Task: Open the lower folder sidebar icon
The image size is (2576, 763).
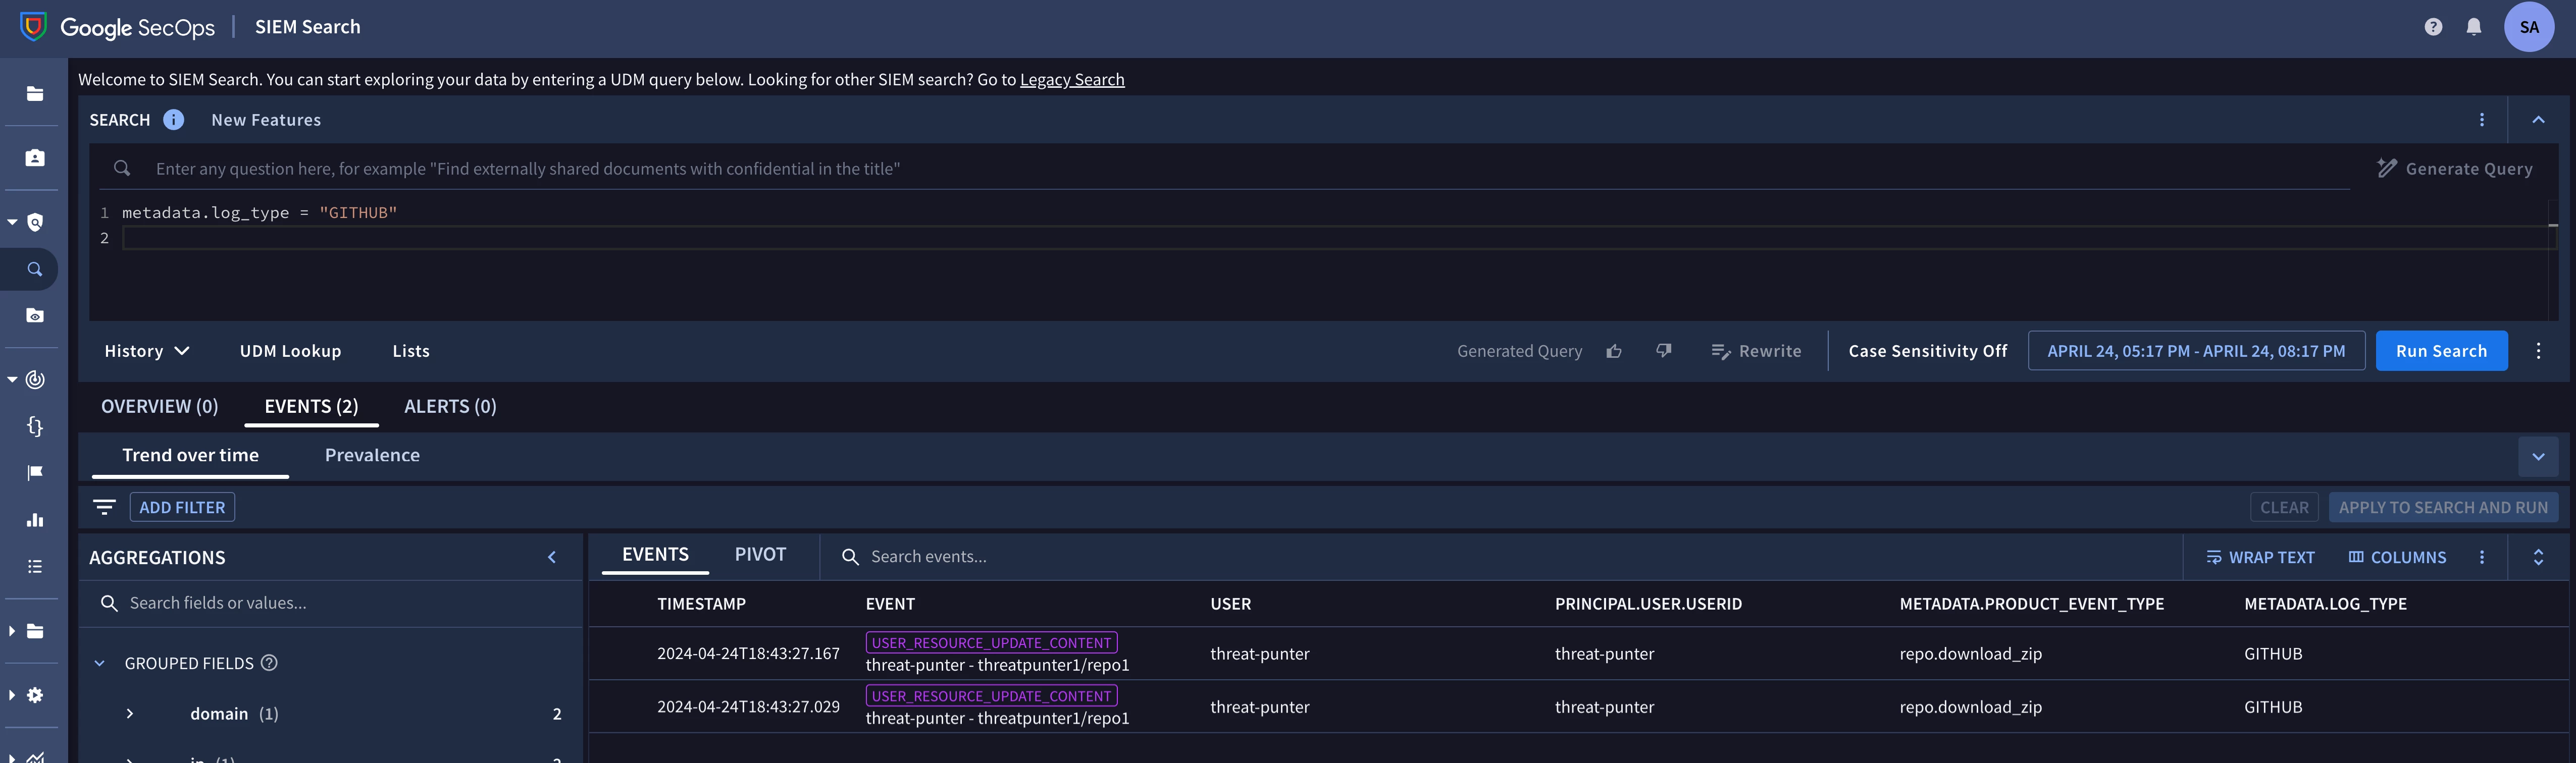Action: pyautogui.click(x=35, y=631)
